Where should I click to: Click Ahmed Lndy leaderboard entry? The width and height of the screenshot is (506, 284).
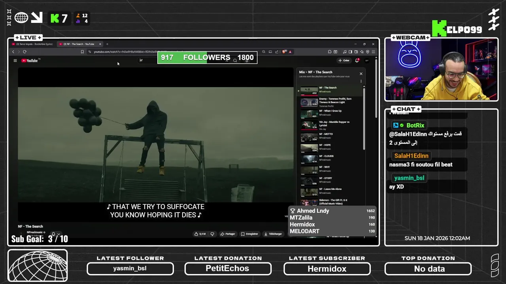tap(332, 211)
